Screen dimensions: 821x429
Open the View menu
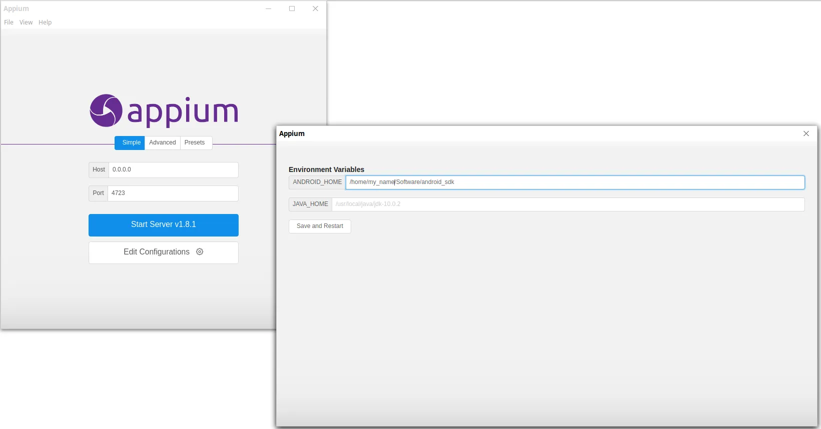[x=26, y=22]
